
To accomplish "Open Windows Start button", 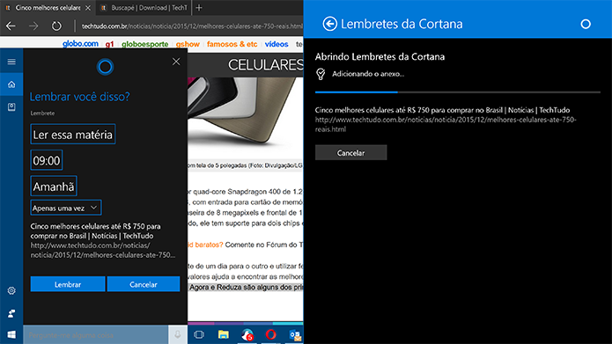I will point(11,335).
